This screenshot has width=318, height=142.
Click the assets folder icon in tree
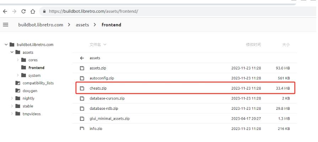(x=18, y=52)
